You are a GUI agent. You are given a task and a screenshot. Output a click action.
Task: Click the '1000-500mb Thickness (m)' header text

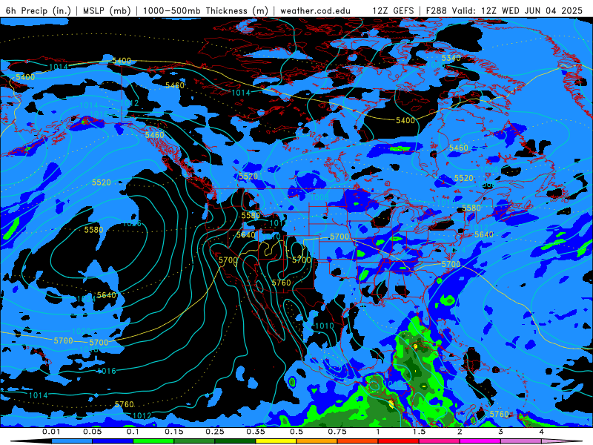205,10
